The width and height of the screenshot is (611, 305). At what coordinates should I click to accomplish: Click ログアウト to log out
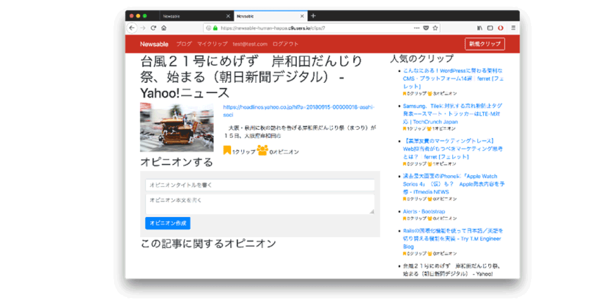pos(285,44)
